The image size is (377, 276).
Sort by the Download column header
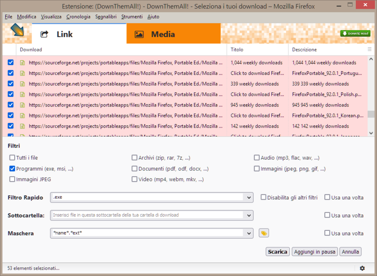point(122,49)
